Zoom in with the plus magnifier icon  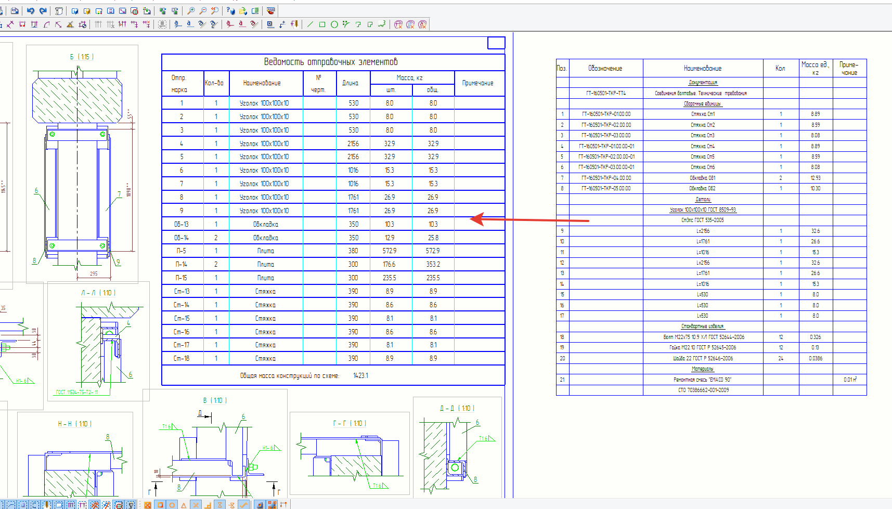pyautogui.click(x=191, y=11)
